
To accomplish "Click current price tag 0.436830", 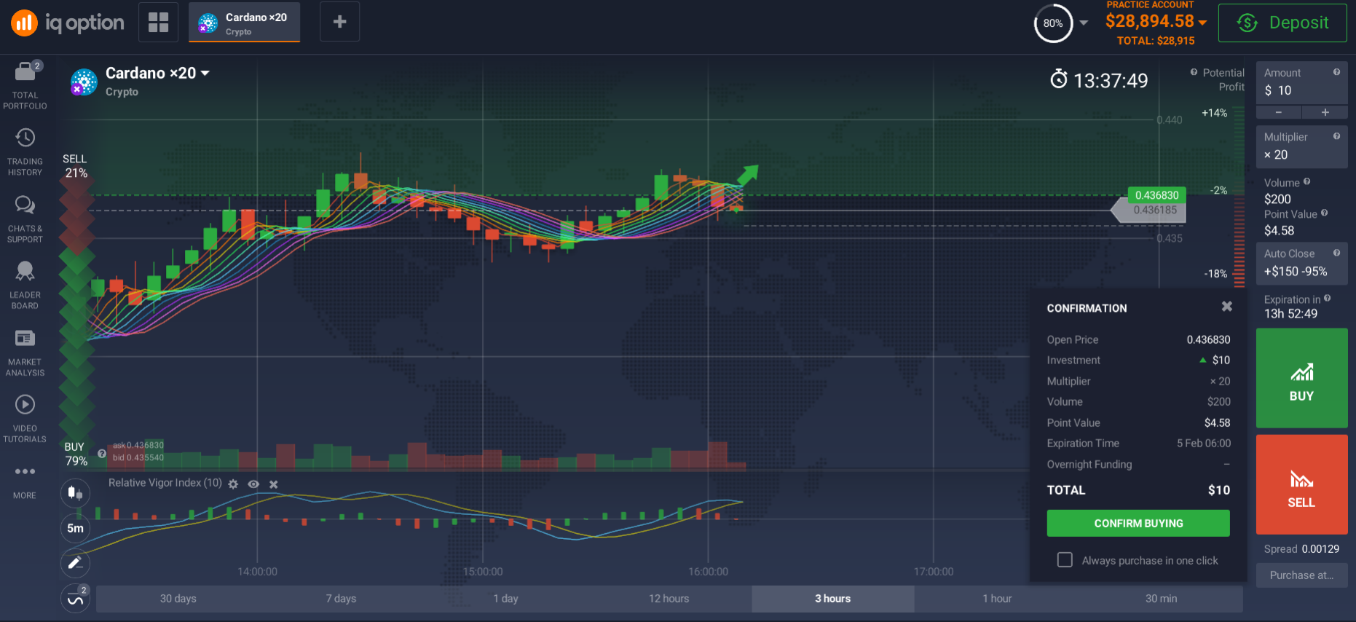I will tap(1156, 195).
